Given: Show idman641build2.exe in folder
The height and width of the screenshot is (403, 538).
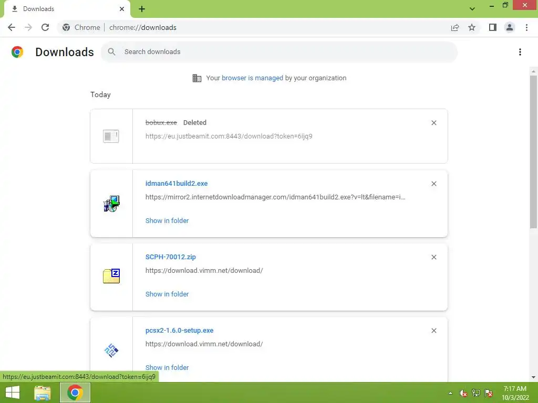Looking at the screenshot, I should tap(167, 221).
